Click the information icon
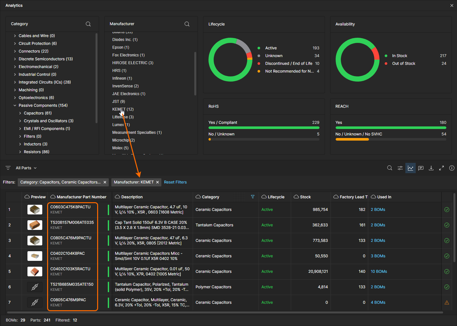457x326 pixels. coord(452,168)
